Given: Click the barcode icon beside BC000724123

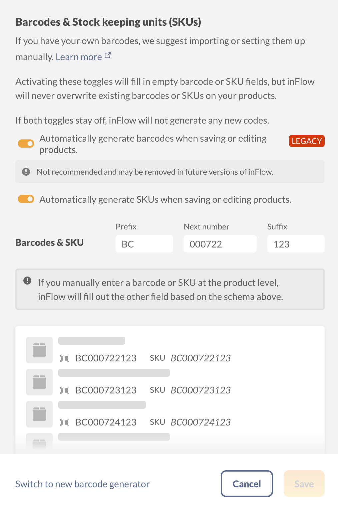Looking at the screenshot, I should (x=65, y=422).
